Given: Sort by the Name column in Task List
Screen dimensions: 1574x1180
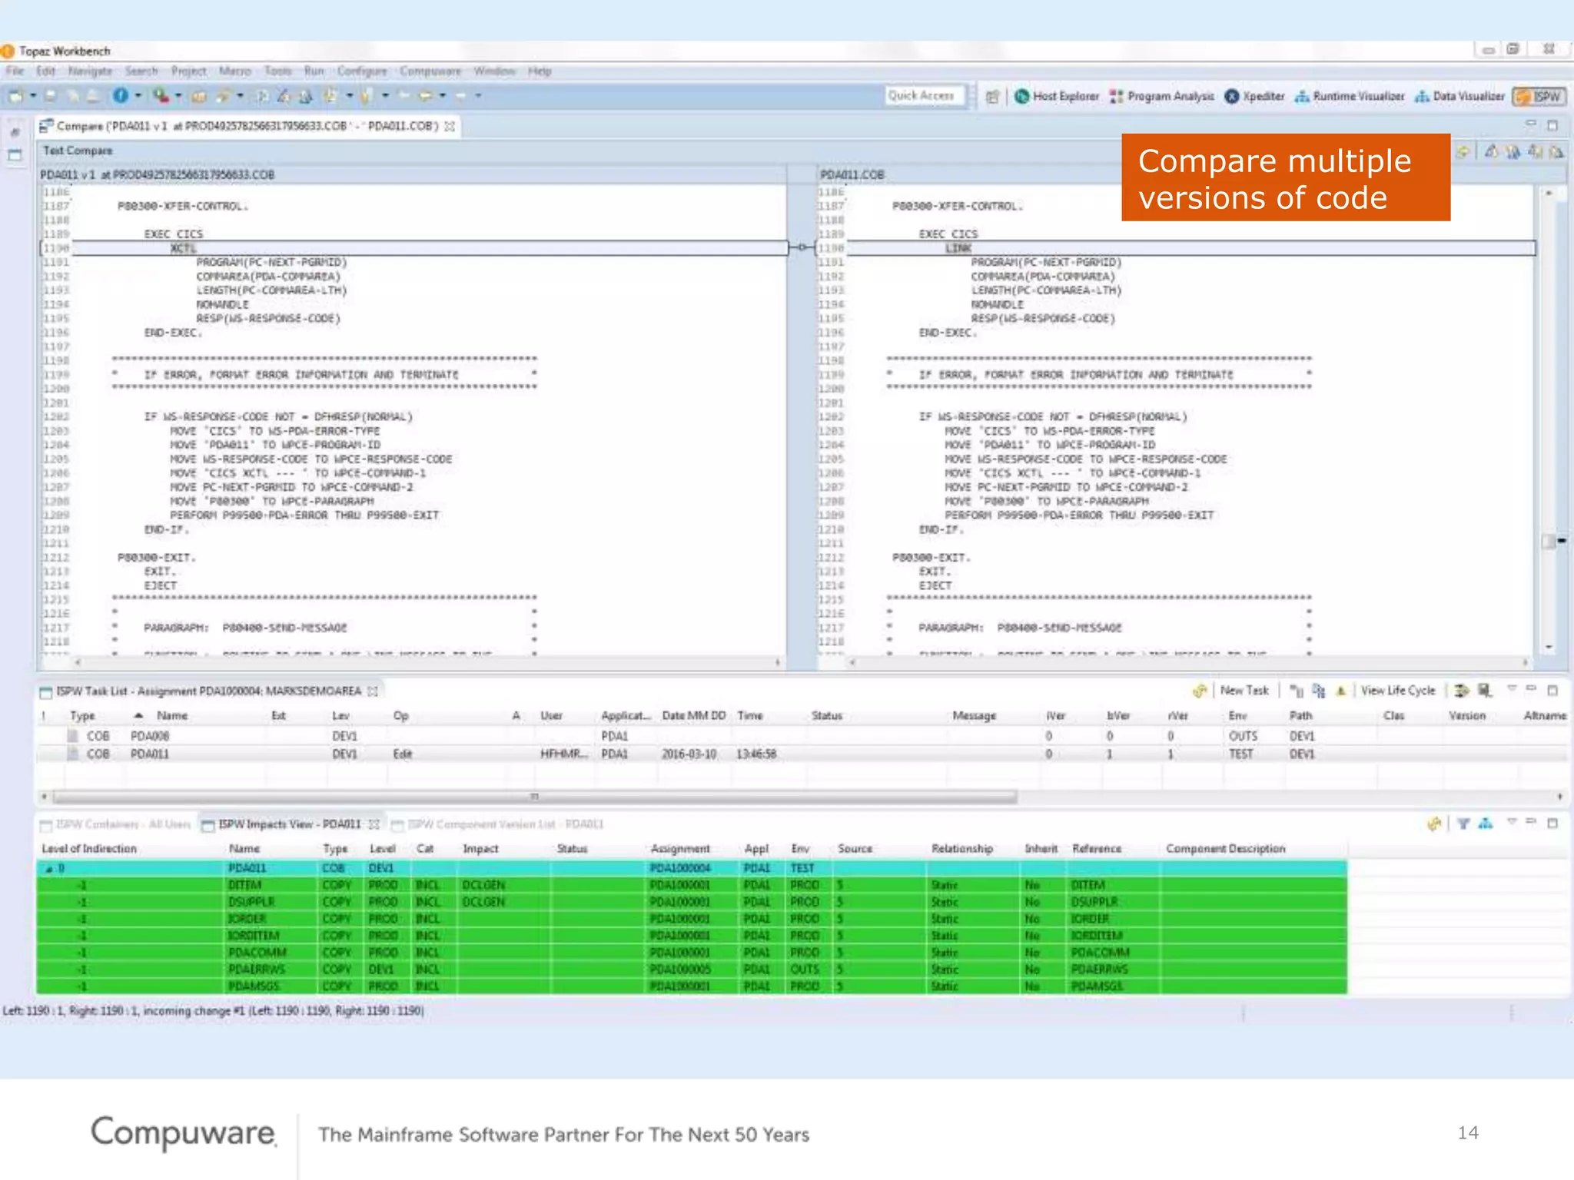Looking at the screenshot, I should click(171, 715).
